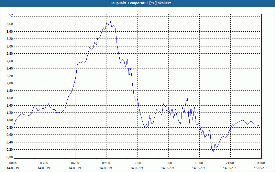275x172 pixels.
Task: Select the 2,40 y-axis value
Action: [10, 68]
